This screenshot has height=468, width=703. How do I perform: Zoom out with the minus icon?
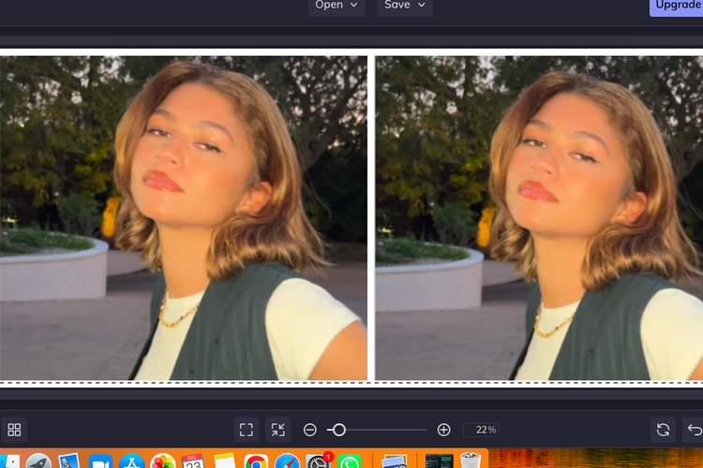310,430
